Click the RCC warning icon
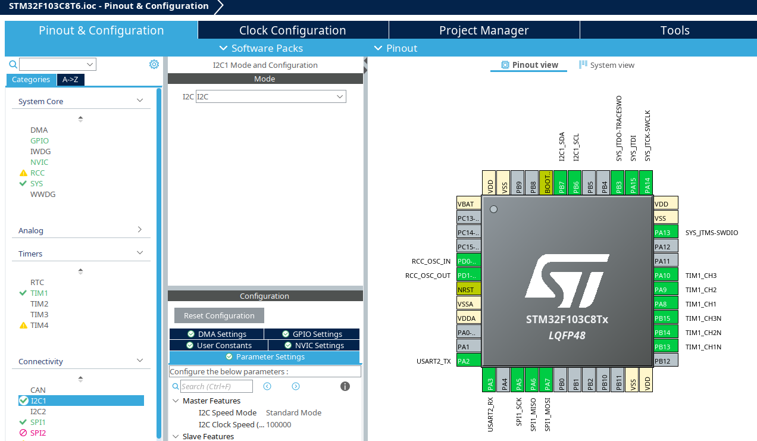 pyautogui.click(x=23, y=173)
